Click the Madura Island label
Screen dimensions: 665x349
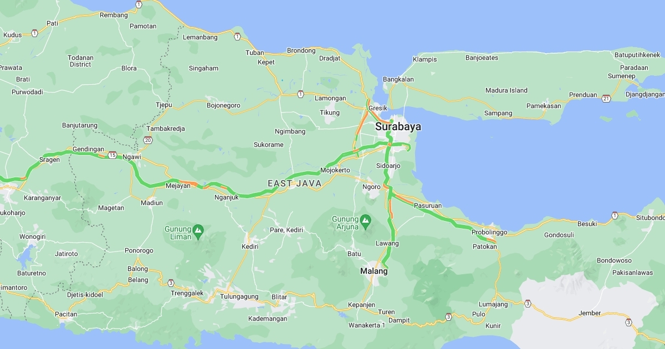click(507, 90)
